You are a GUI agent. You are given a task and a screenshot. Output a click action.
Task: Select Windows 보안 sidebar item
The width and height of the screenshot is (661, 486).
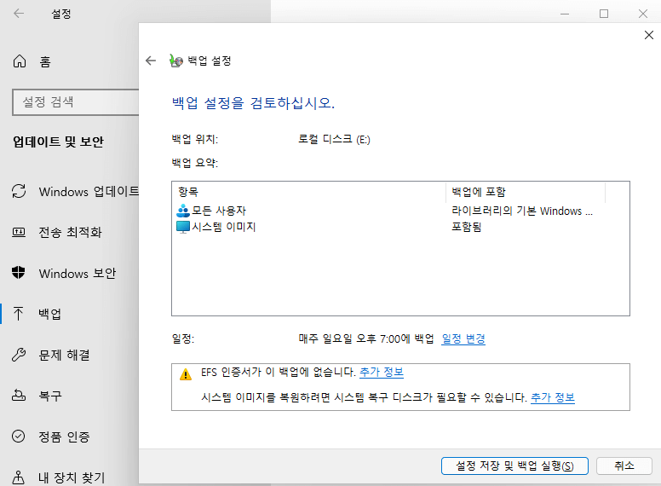click(69, 273)
